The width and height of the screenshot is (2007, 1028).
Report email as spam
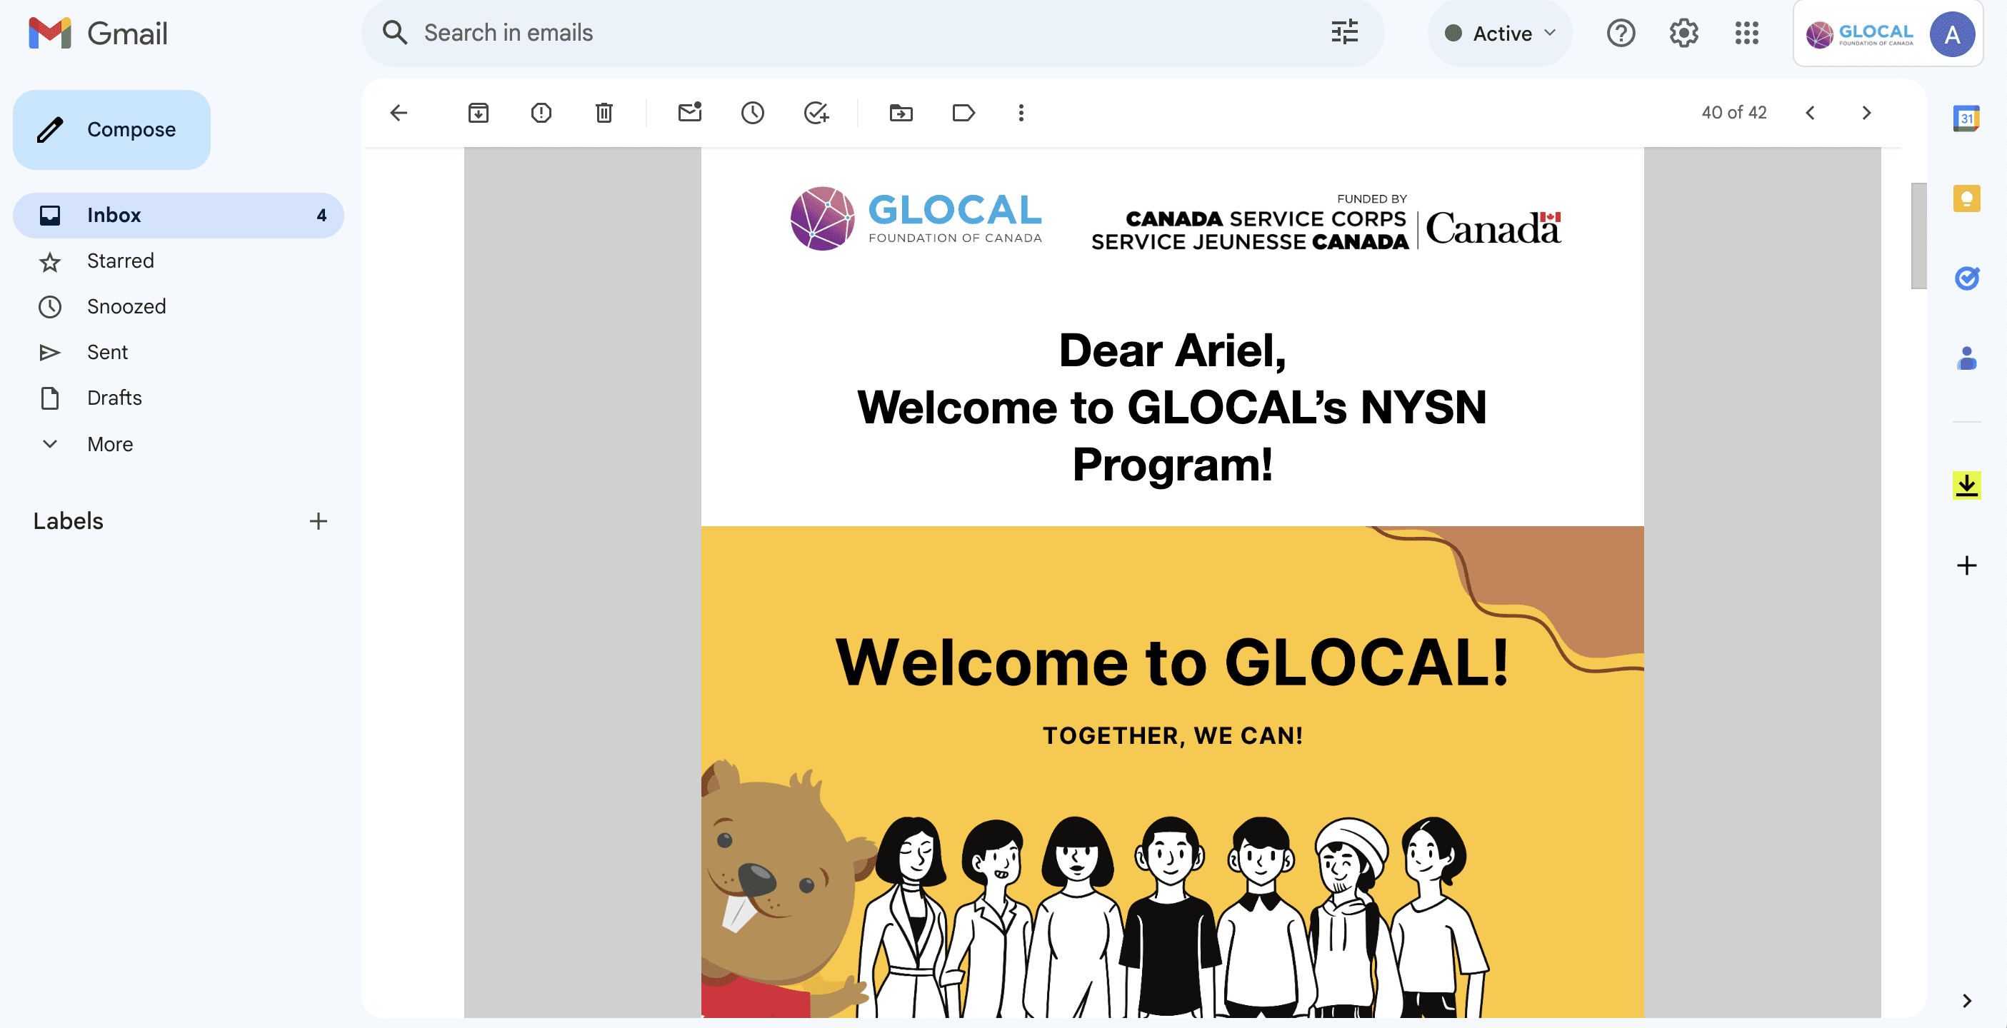[x=541, y=113]
